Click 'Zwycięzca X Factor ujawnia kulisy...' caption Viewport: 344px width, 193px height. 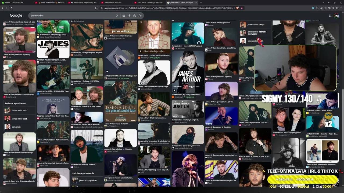(119, 178)
